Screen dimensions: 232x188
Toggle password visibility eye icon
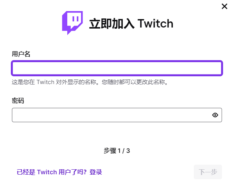[x=215, y=115]
